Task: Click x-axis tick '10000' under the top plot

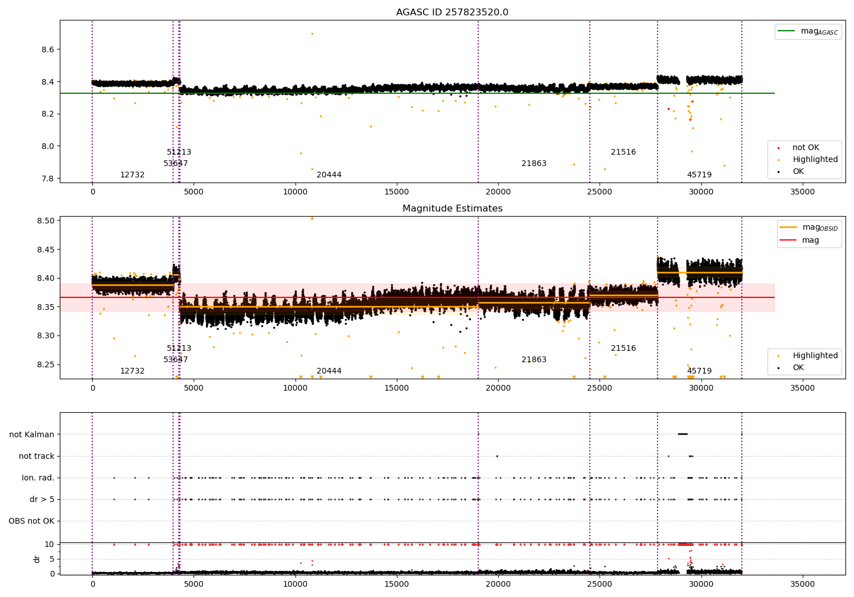Action: pyautogui.click(x=295, y=192)
